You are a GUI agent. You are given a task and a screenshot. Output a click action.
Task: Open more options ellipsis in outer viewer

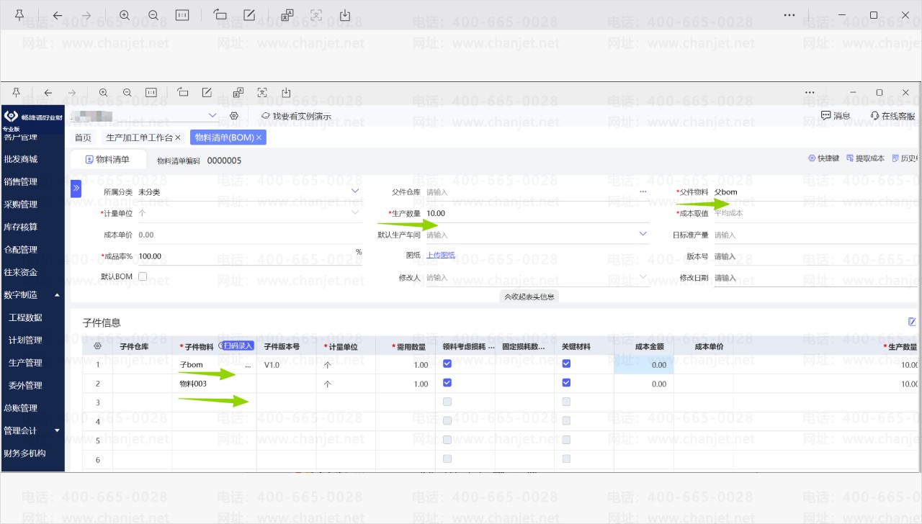[789, 15]
